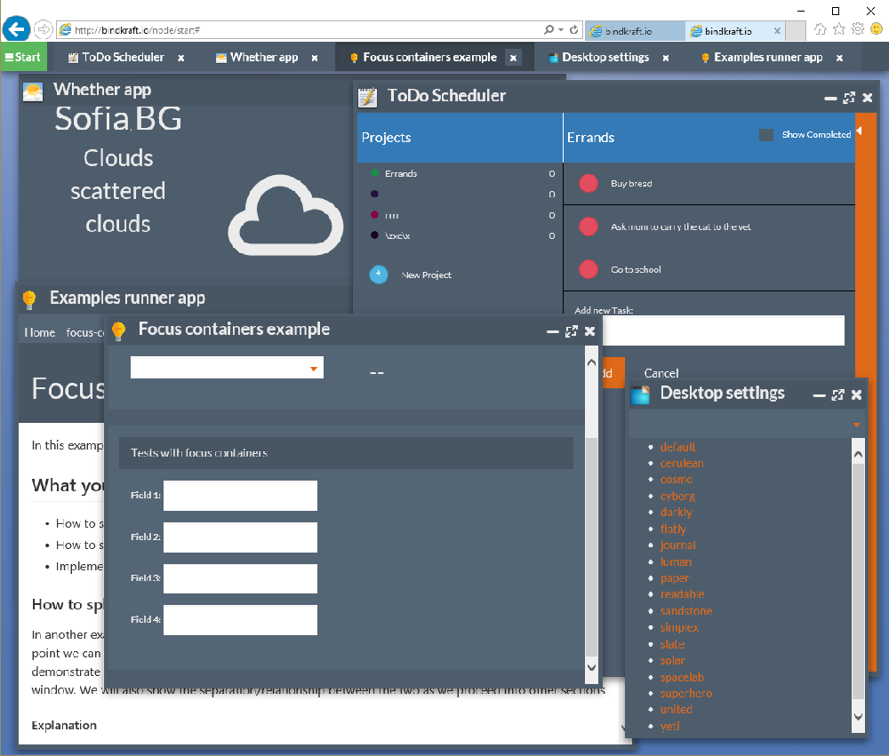Close the second bindkraft.io browser tab
The image size is (889, 756).
coord(777,31)
